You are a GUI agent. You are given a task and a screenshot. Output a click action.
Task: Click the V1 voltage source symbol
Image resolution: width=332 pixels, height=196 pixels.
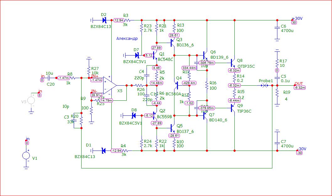(x=26, y=156)
